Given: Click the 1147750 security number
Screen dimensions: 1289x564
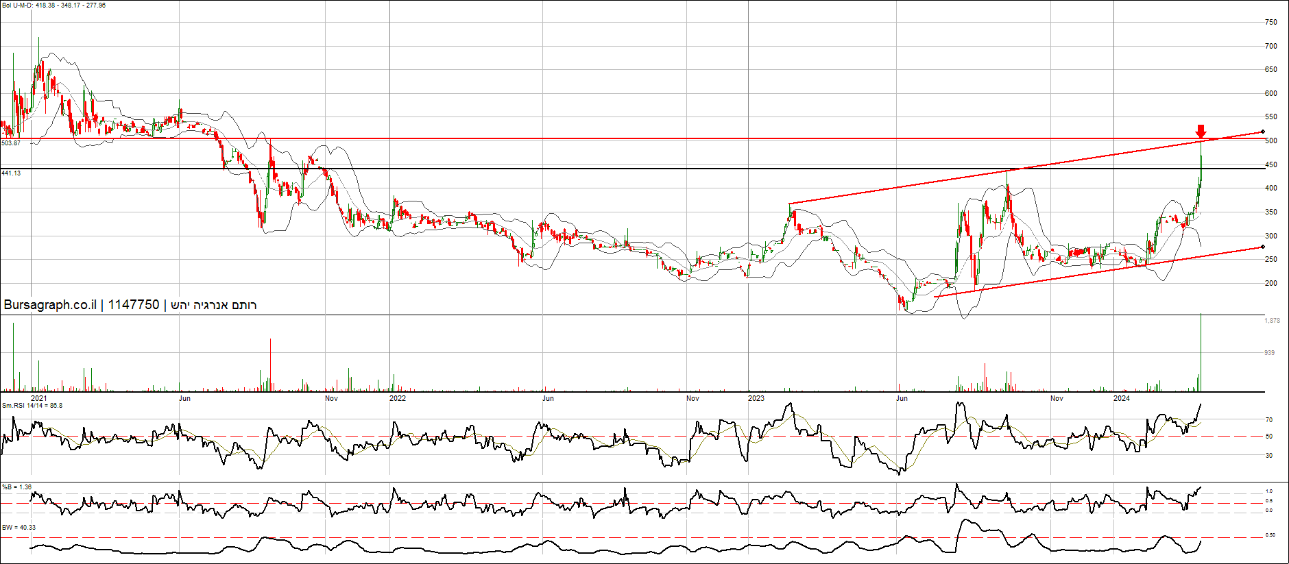Looking at the screenshot, I should point(134,305).
